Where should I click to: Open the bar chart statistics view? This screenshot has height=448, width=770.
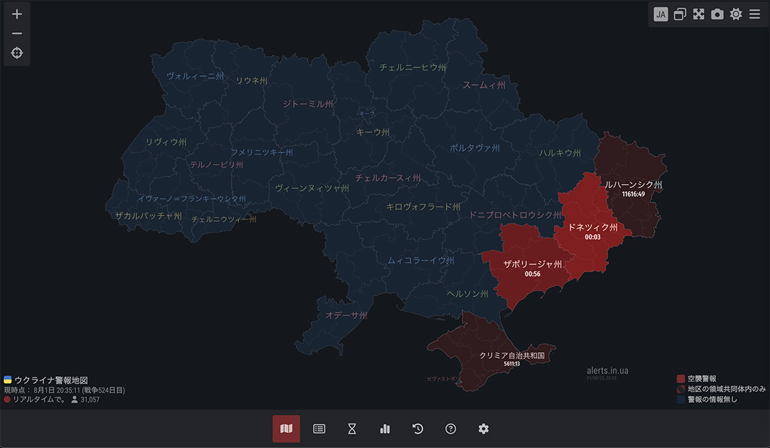tap(385, 429)
